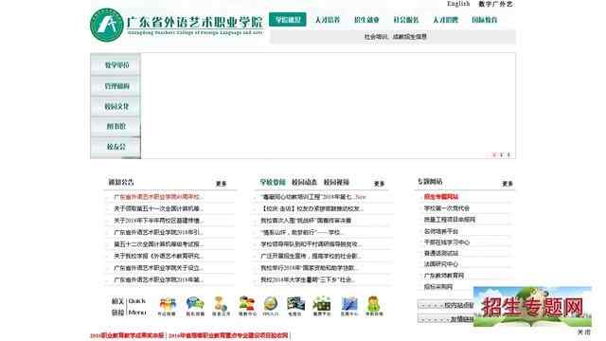Click the 成教招生信息 submenu link
Image resolution: width=606 pixels, height=341 pixels.
point(410,37)
